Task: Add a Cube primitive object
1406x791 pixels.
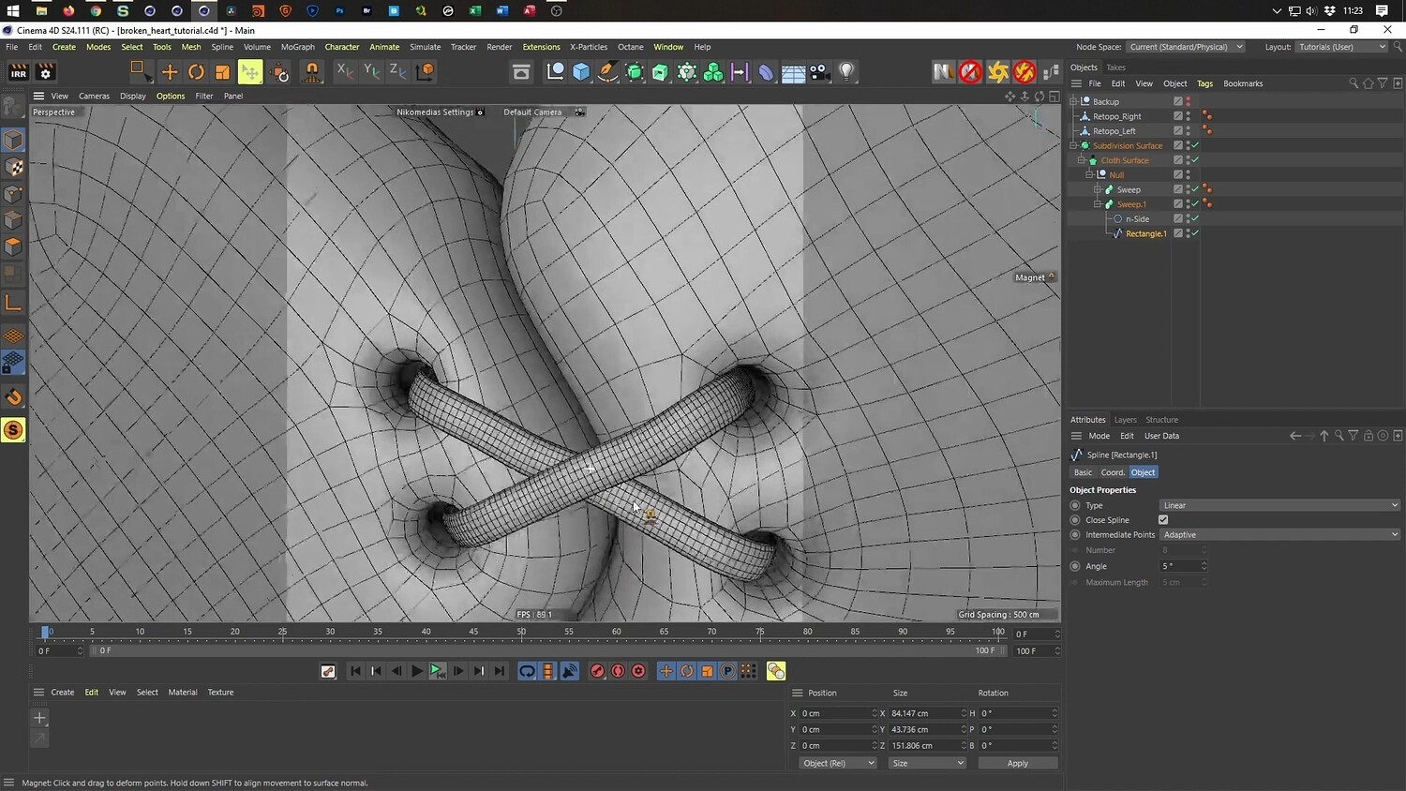Action: (581, 72)
